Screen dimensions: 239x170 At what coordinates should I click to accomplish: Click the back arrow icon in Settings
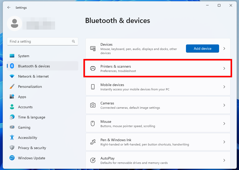9,7
